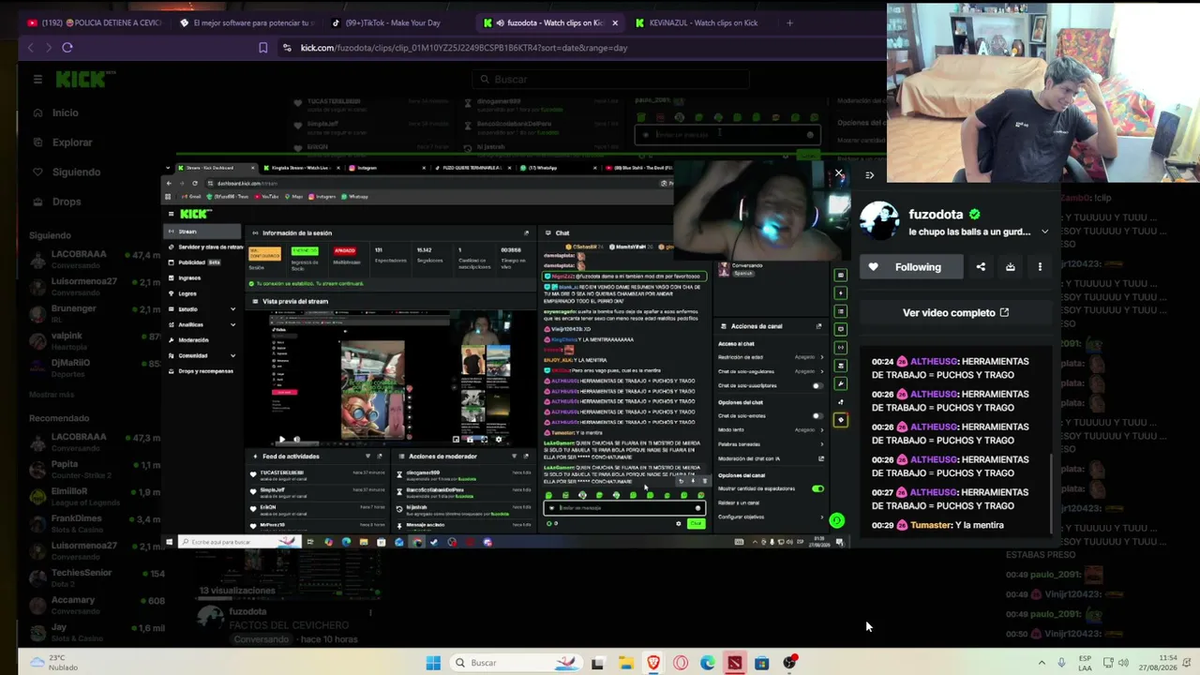
Task: Open the network icon in the tray
Action: 1108,663
